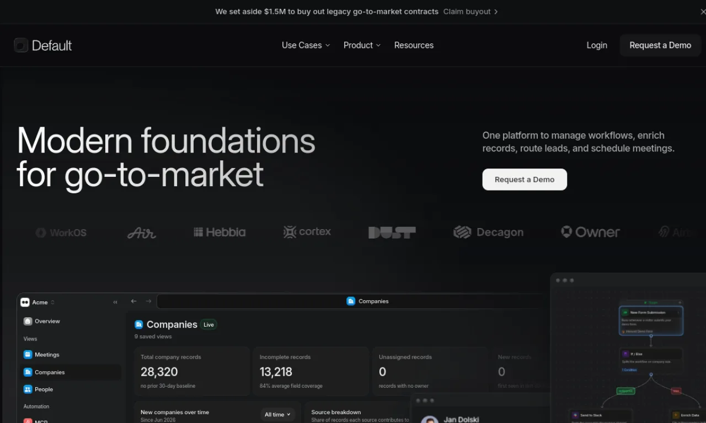Viewport: 706px width, 423px height.
Task: Click the Source breakdown title
Action: (x=336, y=412)
